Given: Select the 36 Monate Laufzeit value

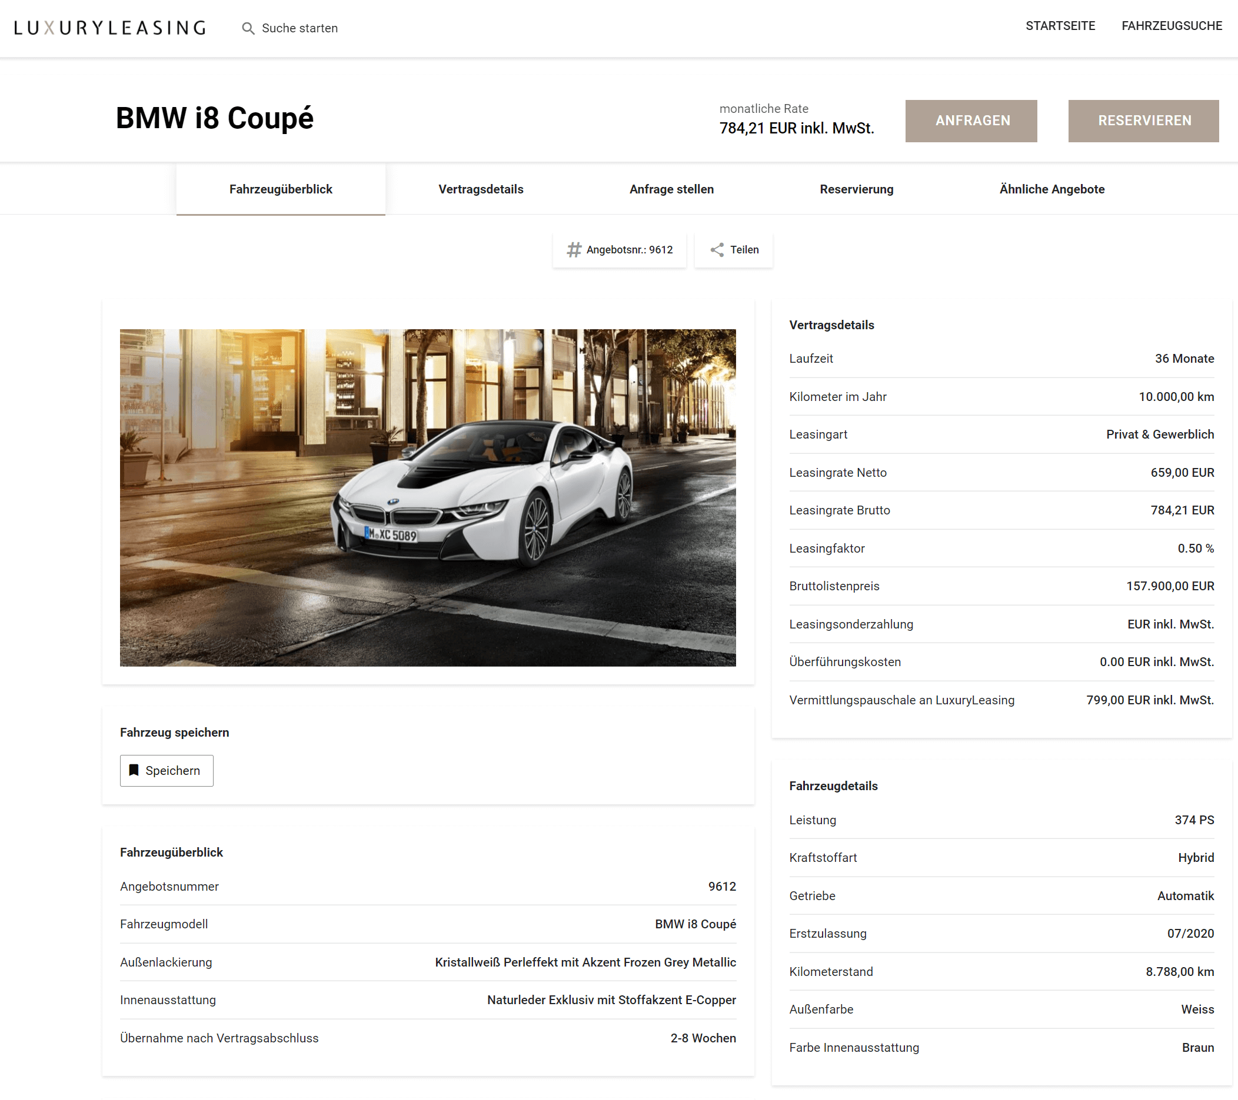Looking at the screenshot, I should 1184,358.
